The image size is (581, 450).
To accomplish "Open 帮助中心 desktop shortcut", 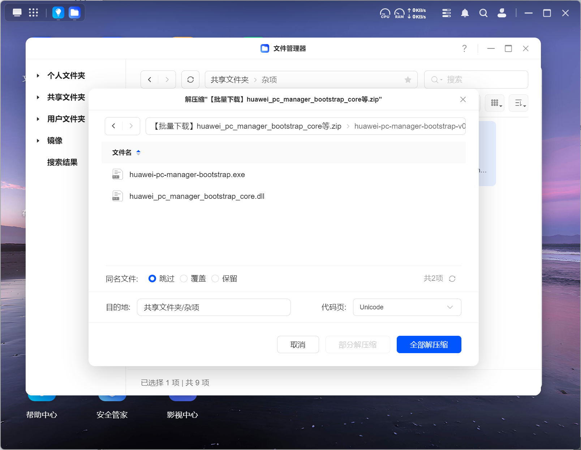I will tap(42, 415).
